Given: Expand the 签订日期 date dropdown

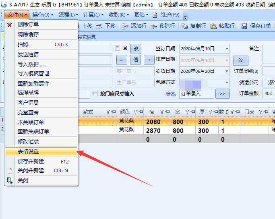Looking at the screenshot, I should (x=227, y=49).
